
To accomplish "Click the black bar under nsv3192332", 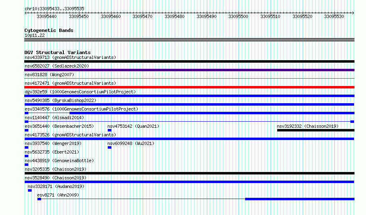I will pyautogui.click(x=316, y=130).
